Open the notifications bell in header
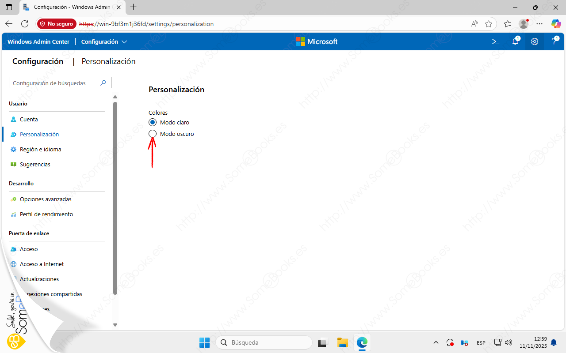This screenshot has width=566, height=353. (x=515, y=41)
